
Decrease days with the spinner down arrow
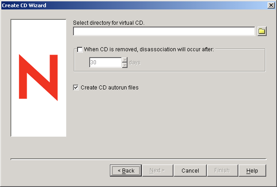(x=125, y=65)
